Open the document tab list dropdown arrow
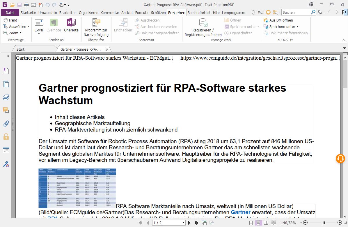Image resolution: width=348 pixels, height=227 pixels. 345,48
